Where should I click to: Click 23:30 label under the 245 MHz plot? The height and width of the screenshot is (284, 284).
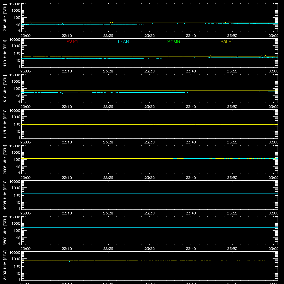tap(149, 36)
